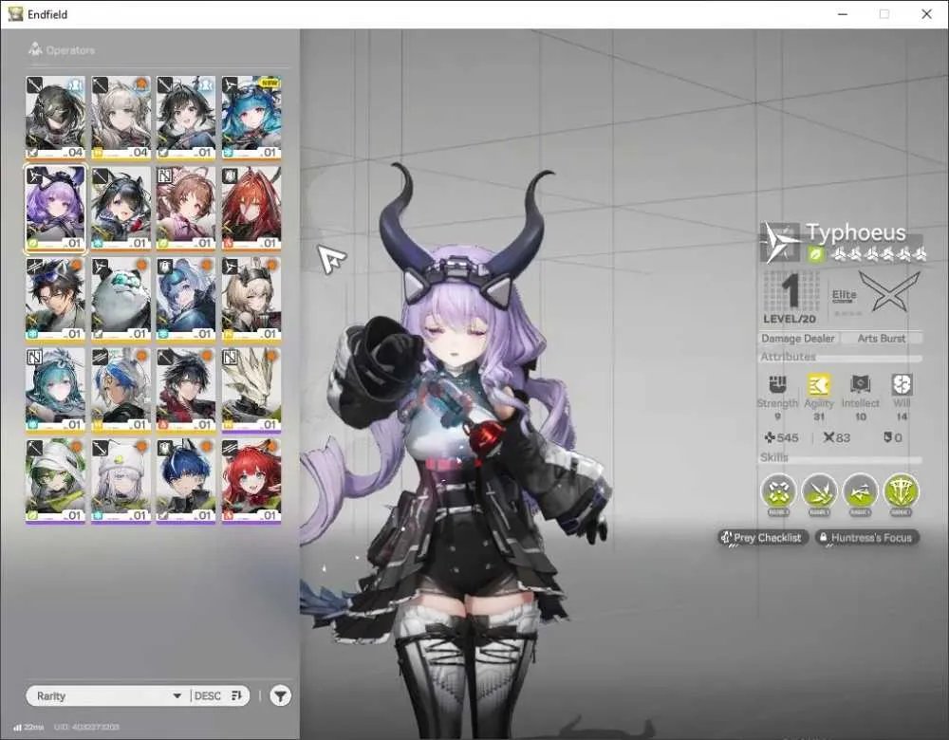
Task: Click the attack icon beside 83
Action: click(828, 437)
